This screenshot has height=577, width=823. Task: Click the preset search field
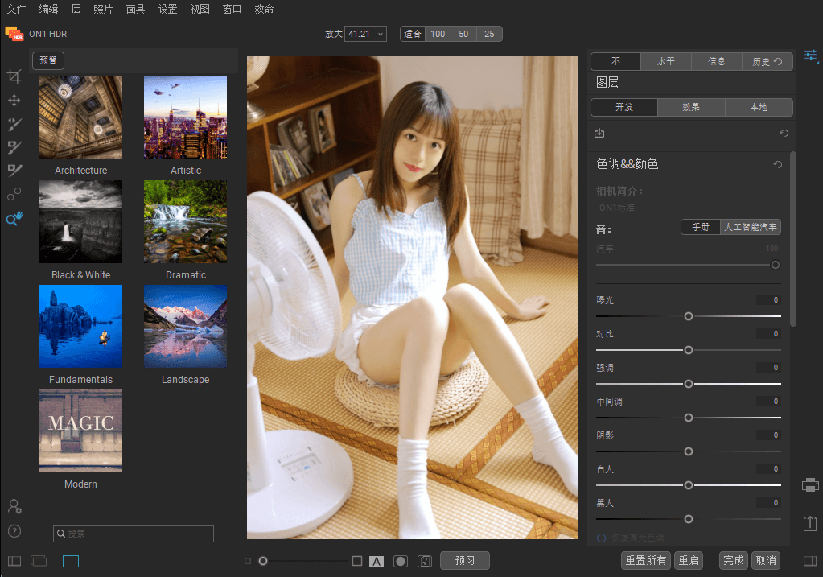tap(134, 534)
